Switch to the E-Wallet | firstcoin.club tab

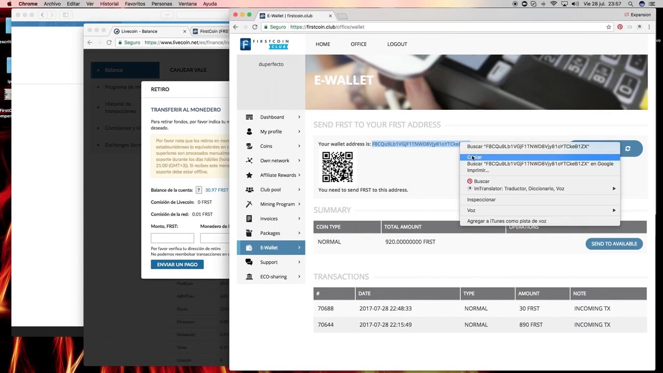coord(295,16)
